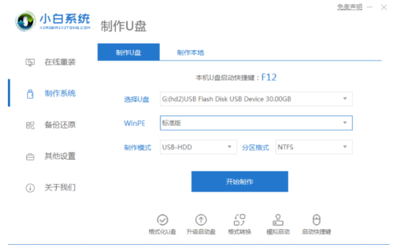Select 制作系统 in the sidebar
This screenshot has height=245, width=403.
(x=59, y=93)
